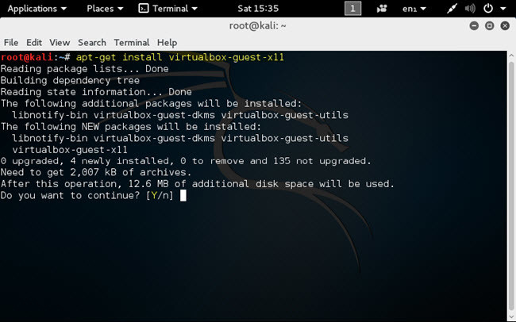
Task: Open the Help menu
Action: click(x=167, y=43)
